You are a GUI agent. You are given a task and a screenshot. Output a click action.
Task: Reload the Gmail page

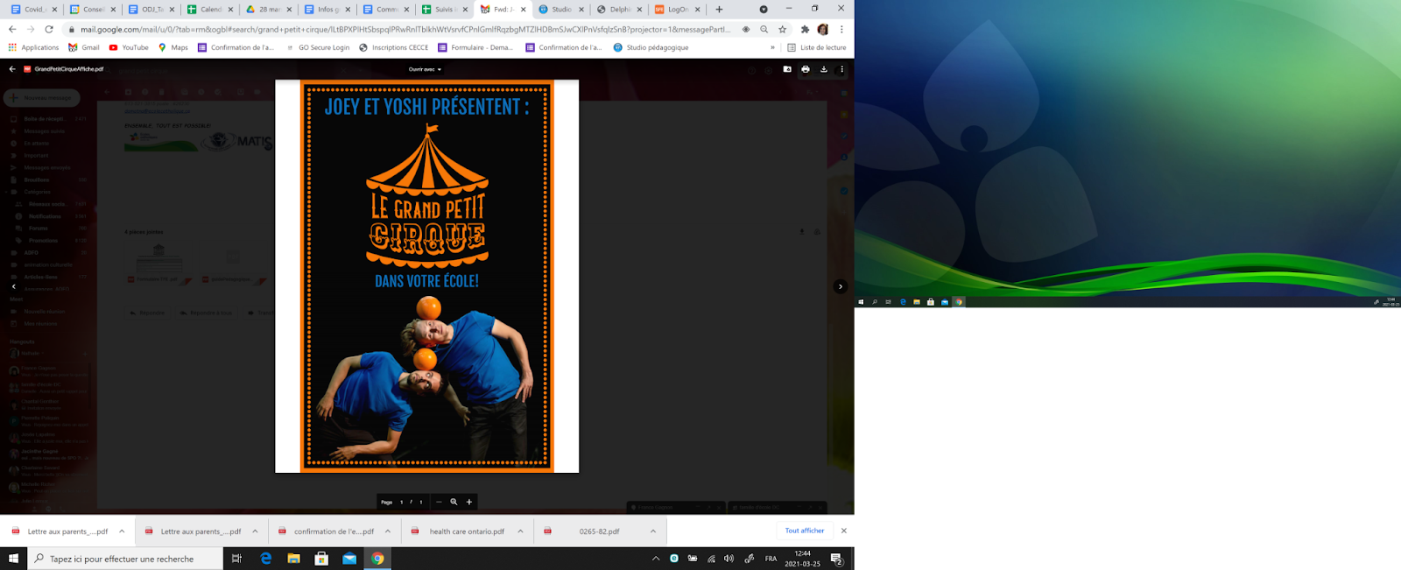[x=49, y=29]
